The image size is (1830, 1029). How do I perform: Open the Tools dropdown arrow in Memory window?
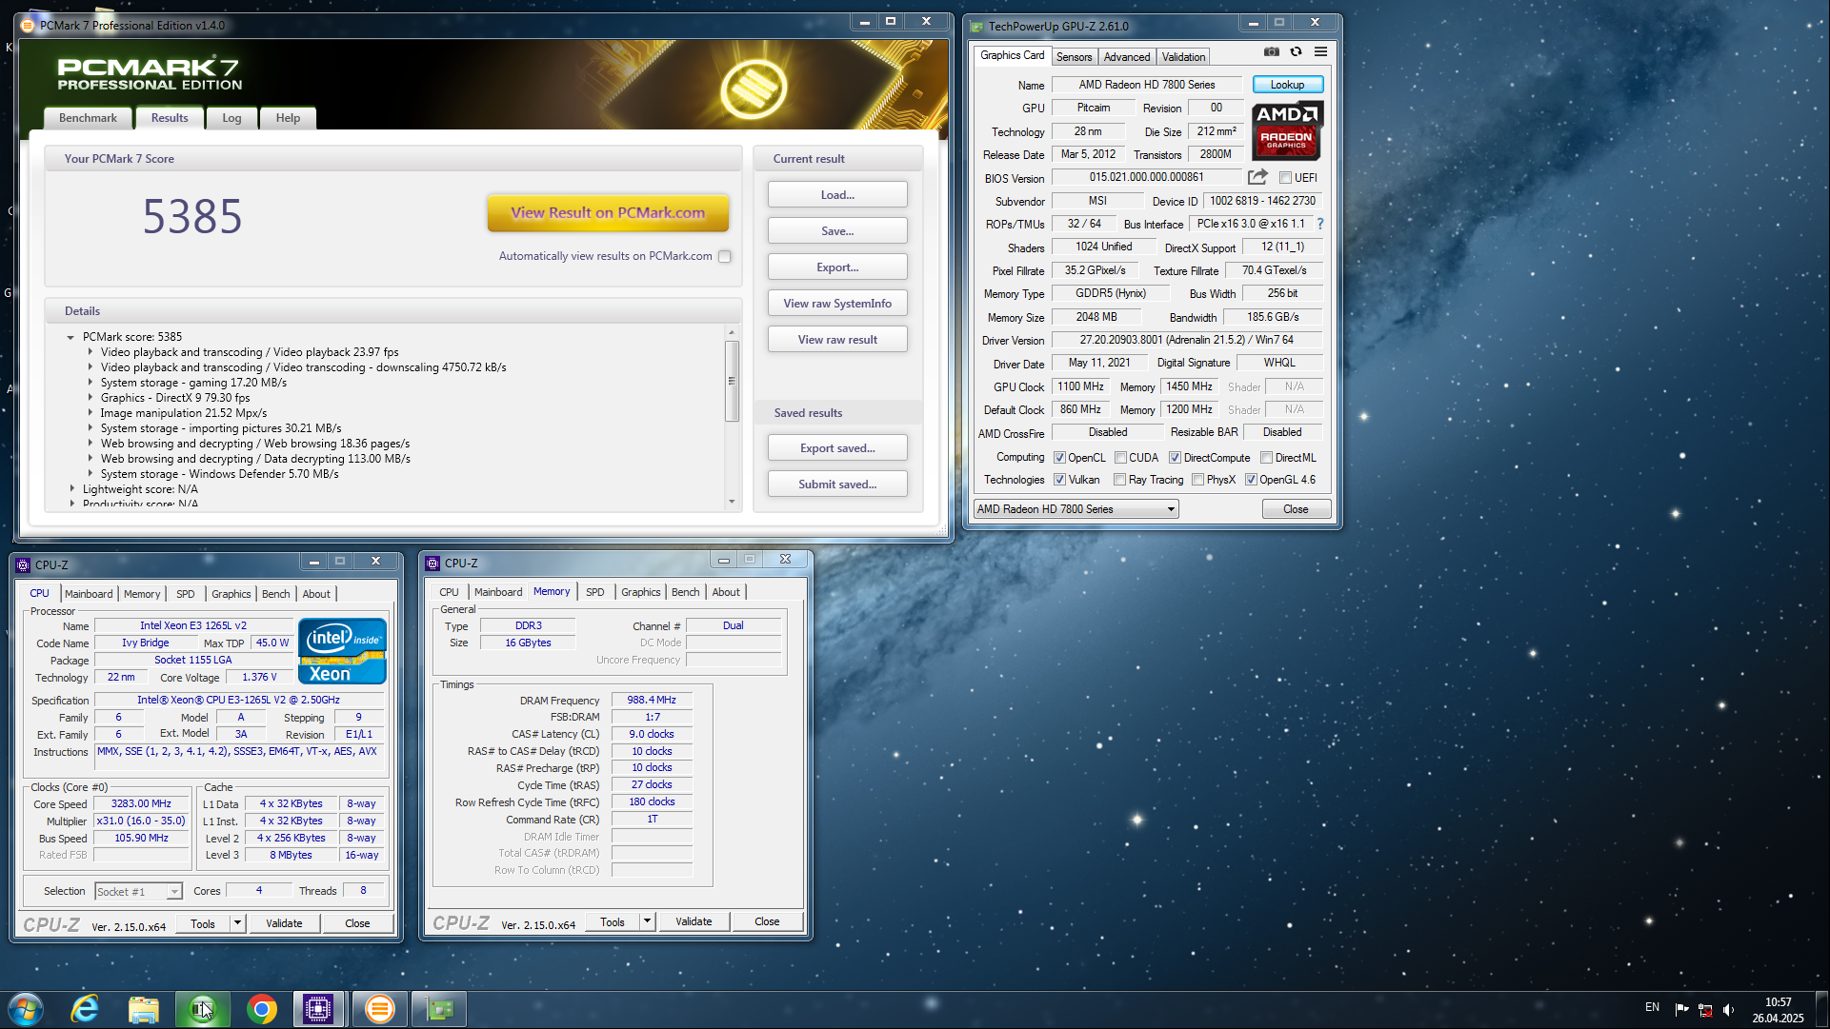coord(647,920)
